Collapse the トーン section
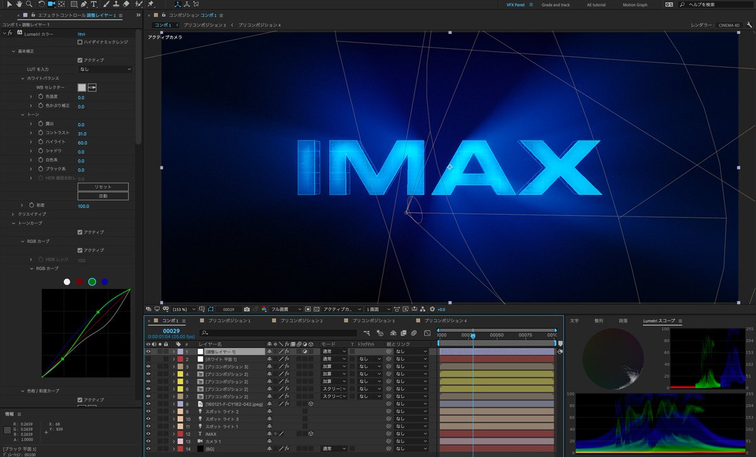 coord(23,115)
